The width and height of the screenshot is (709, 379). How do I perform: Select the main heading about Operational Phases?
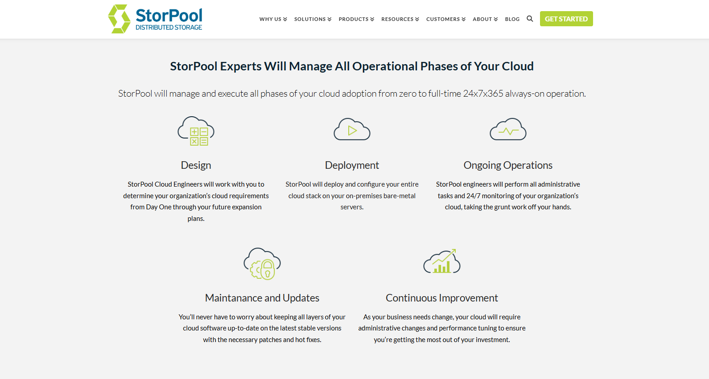[x=352, y=66]
